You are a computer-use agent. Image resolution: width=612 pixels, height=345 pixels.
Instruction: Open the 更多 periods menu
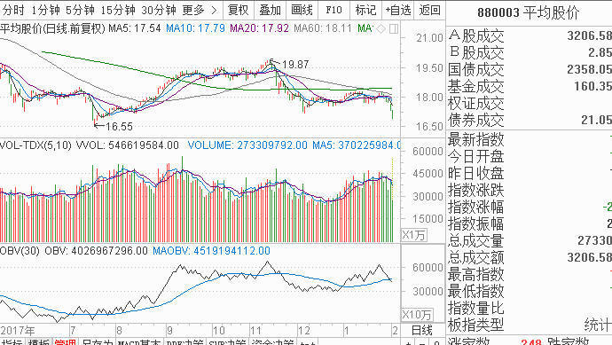pyautogui.click(x=193, y=10)
